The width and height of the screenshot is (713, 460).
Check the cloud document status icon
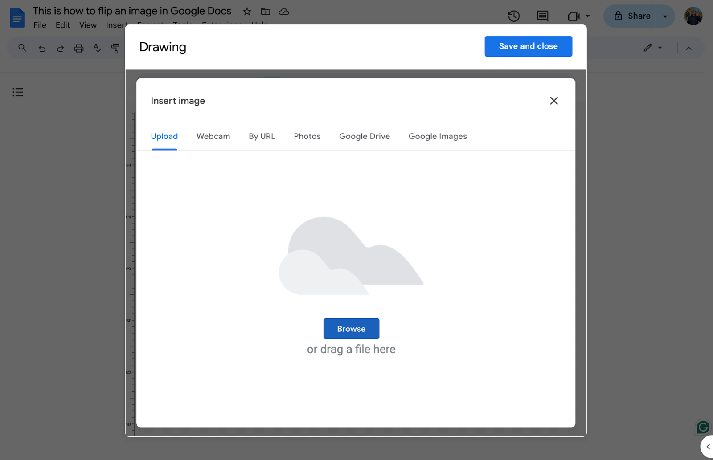pyautogui.click(x=284, y=12)
